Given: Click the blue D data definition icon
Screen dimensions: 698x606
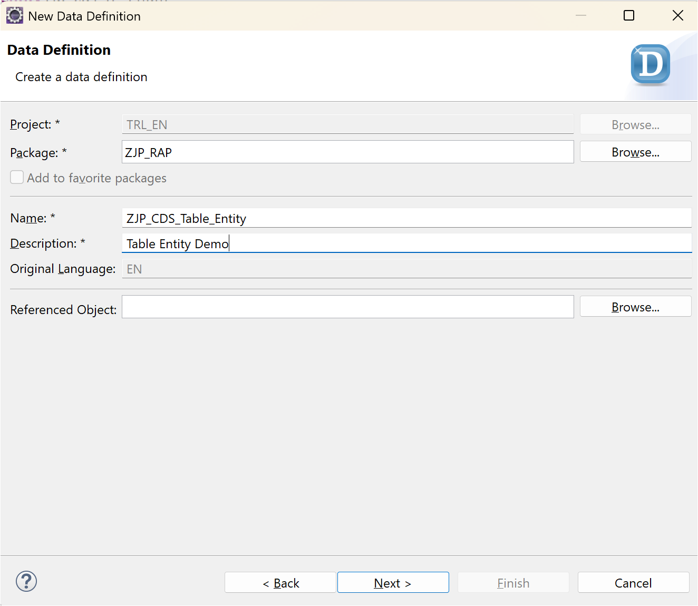Looking at the screenshot, I should pyautogui.click(x=651, y=65).
